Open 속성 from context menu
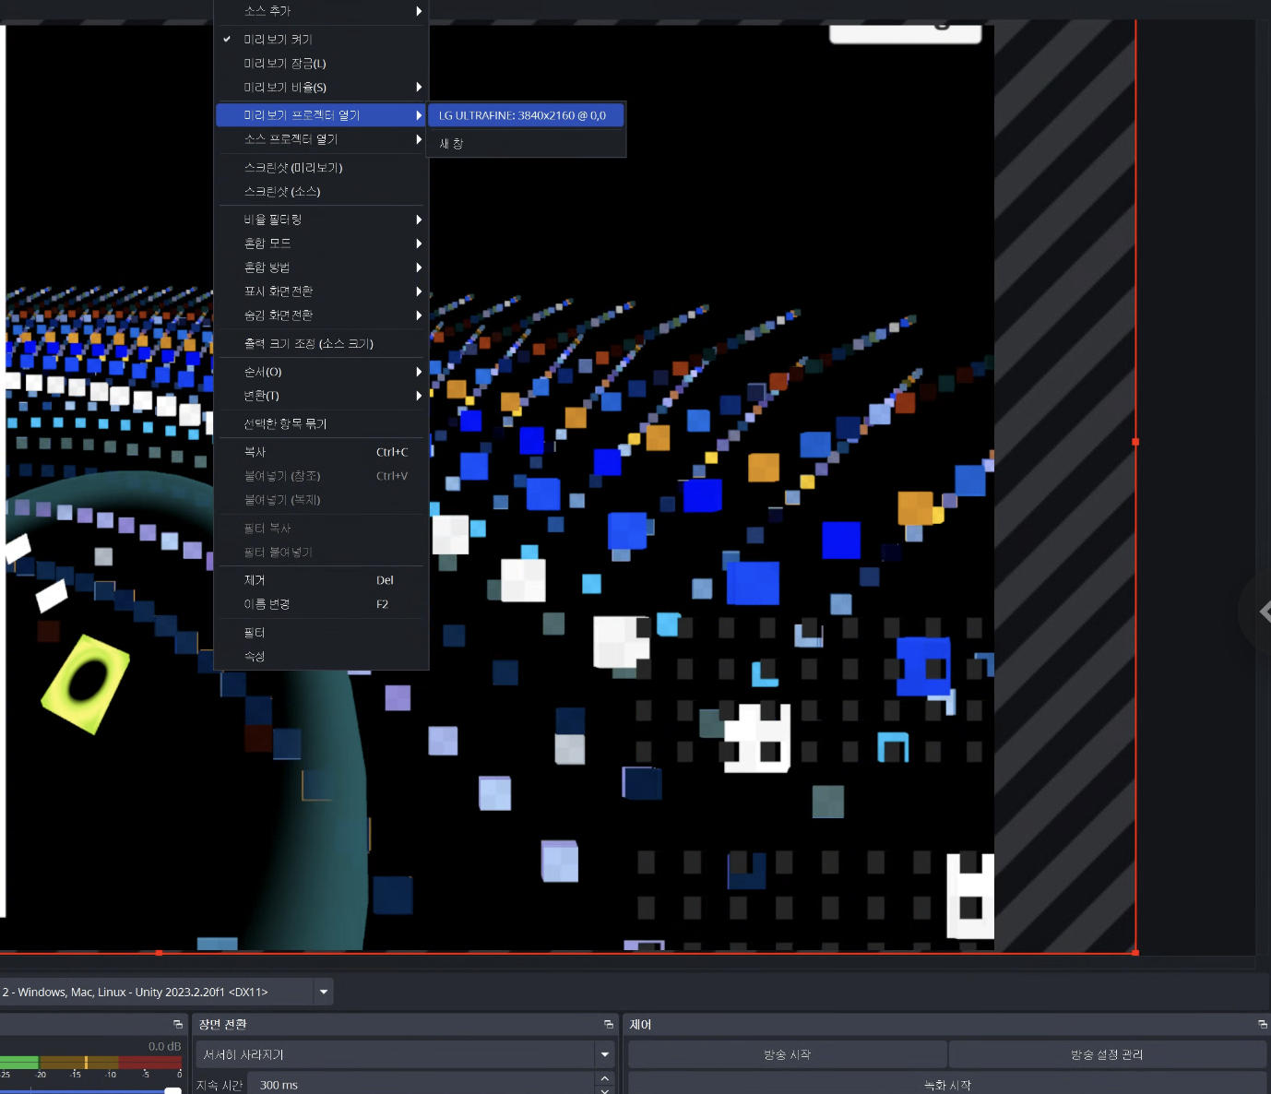Screen dimensions: 1271x1094 pyautogui.click(x=321, y=657)
